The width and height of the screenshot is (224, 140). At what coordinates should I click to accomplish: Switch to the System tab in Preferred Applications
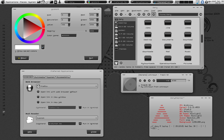(51, 77)
